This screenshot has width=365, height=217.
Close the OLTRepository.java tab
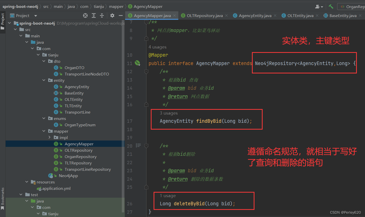click(x=226, y=15)
